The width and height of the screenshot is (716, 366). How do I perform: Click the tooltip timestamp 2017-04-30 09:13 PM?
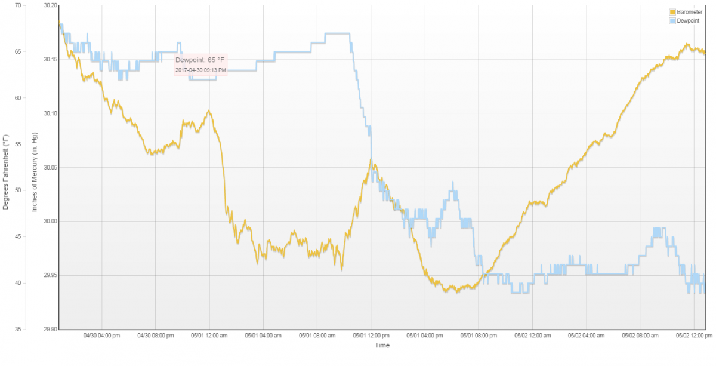coord(200,70)
